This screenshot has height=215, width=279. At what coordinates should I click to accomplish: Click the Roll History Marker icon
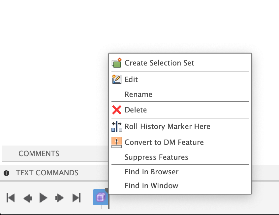(117, 126)
